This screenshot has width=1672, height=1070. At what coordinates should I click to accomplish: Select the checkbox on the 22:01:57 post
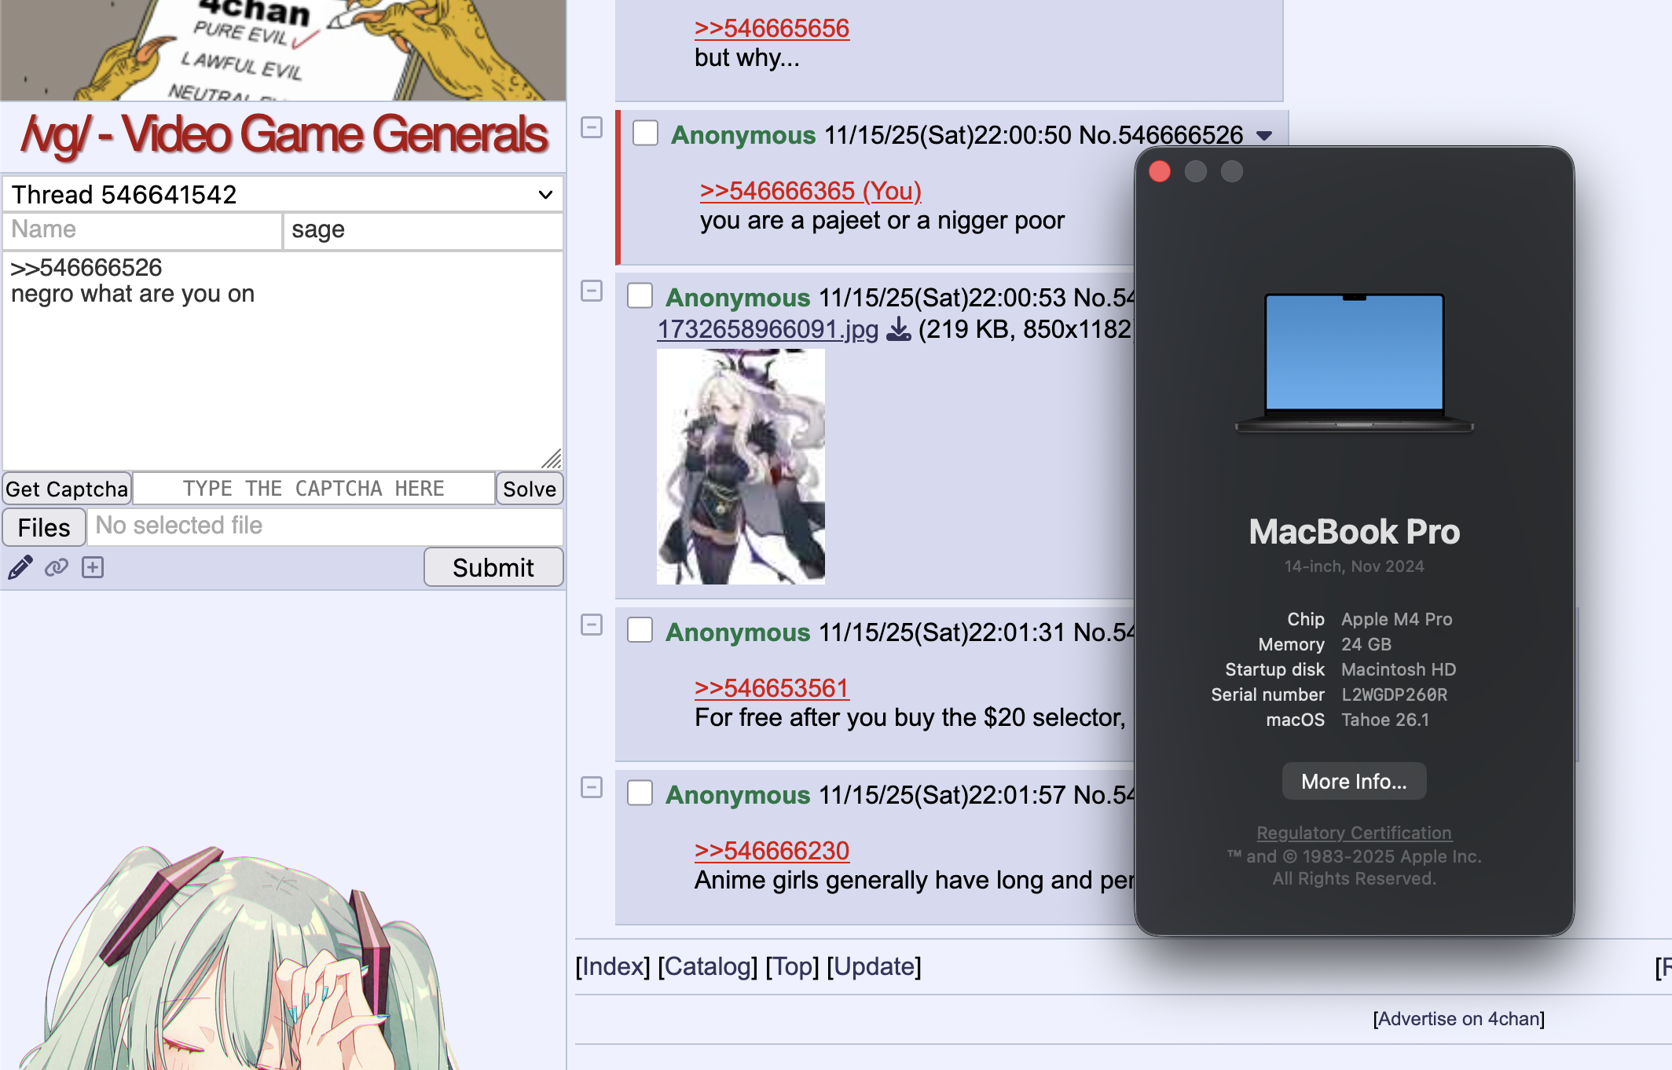(640, 793)
